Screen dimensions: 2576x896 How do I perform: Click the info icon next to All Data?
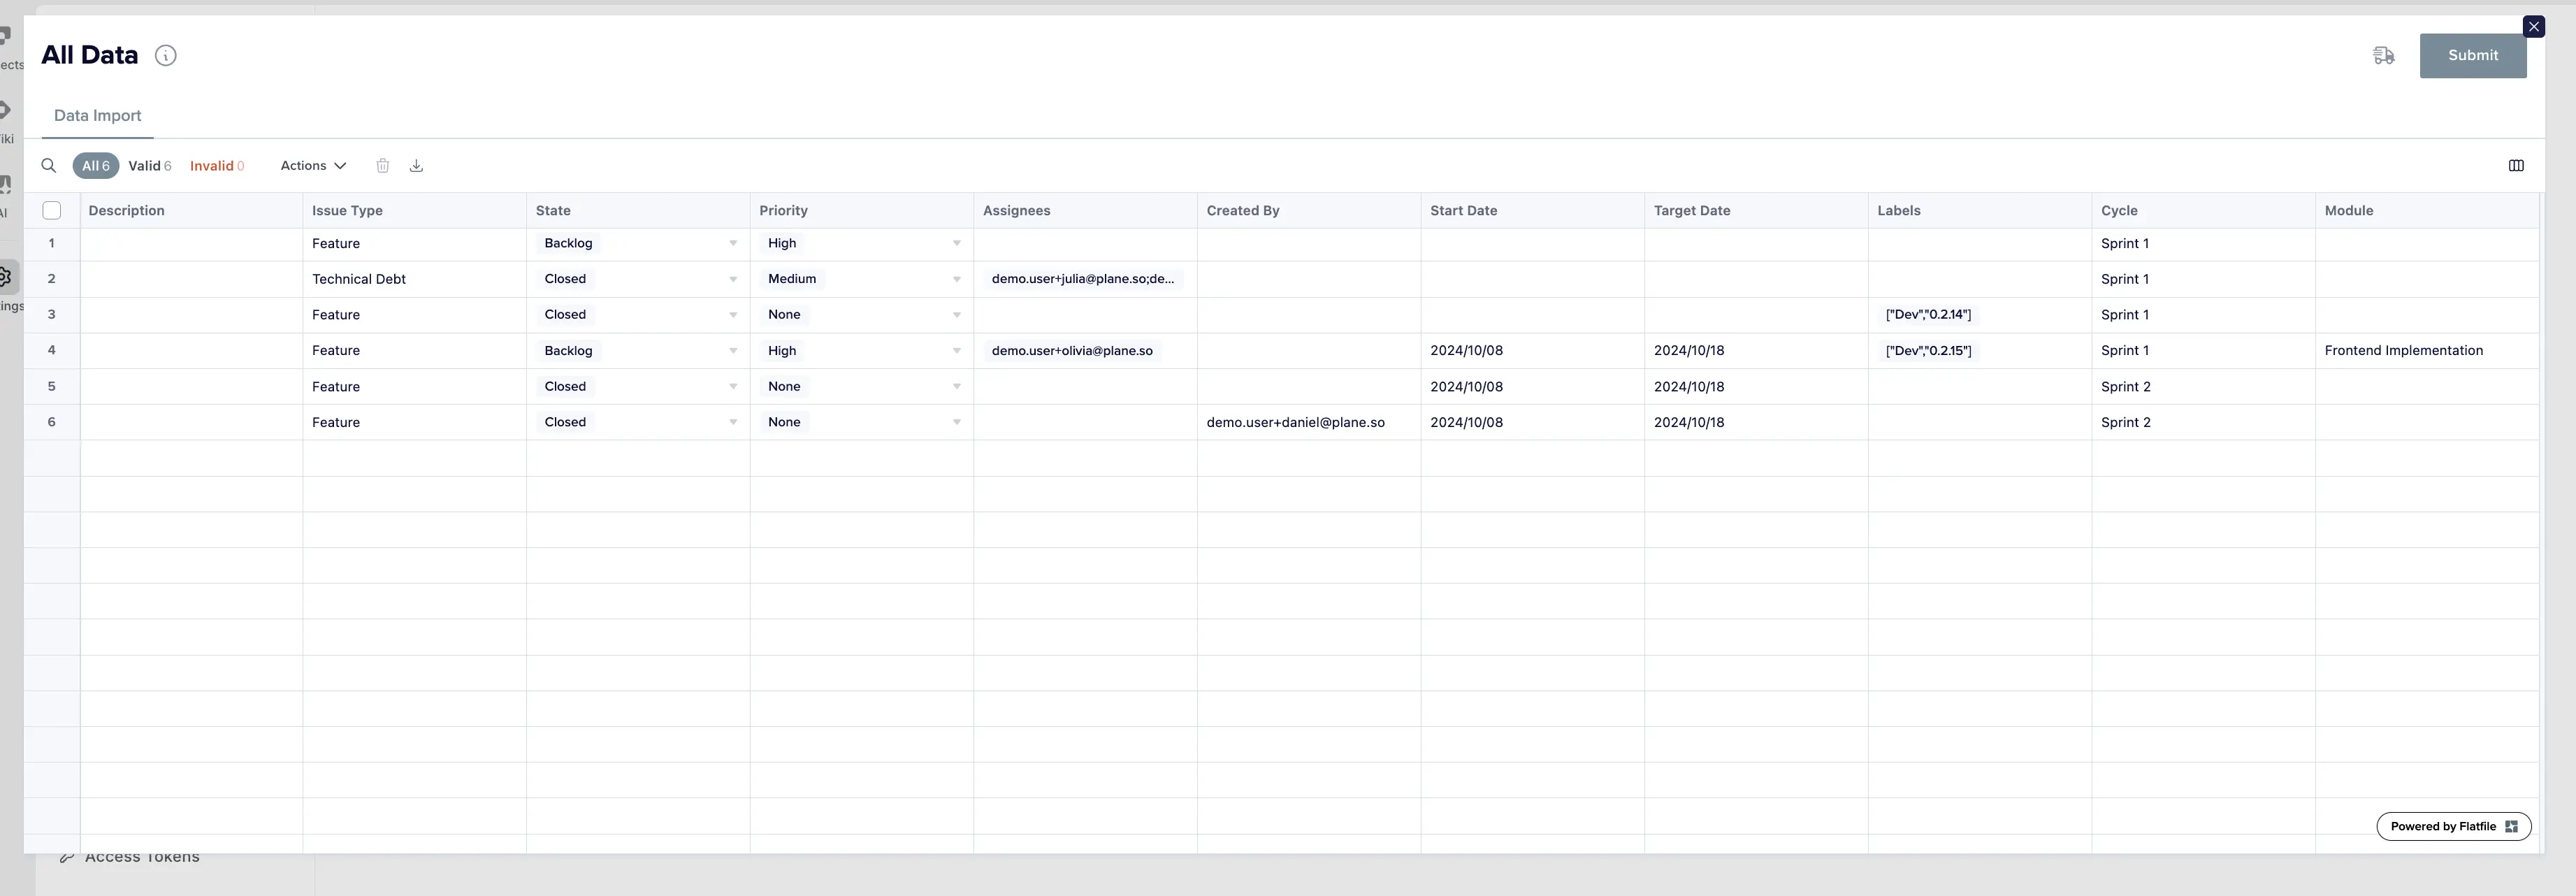pos(166,56)
